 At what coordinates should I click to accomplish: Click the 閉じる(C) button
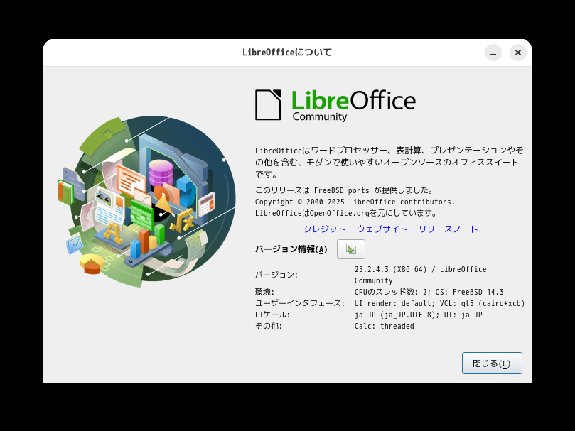492,364
